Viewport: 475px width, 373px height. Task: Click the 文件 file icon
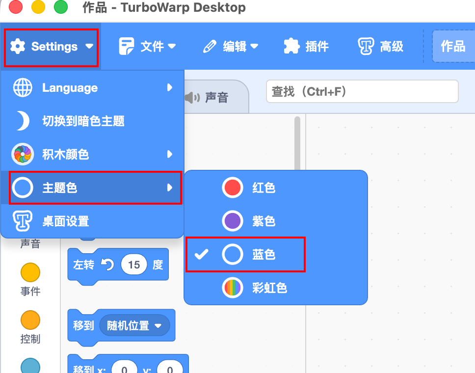126,46
